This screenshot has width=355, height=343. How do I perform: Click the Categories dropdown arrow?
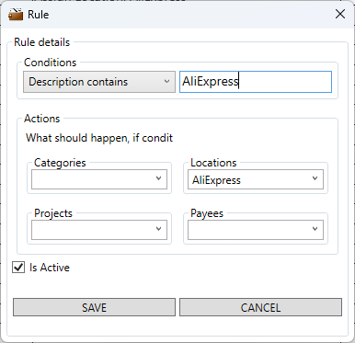tap(158, 178)
